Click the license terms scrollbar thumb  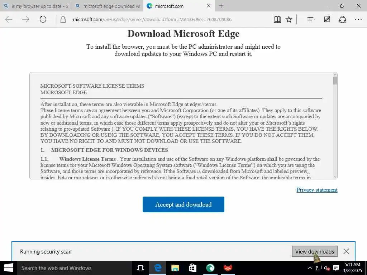tap(335, 80)
